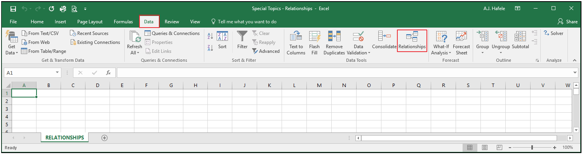Open Existing Connections
Screen dimensions: 583x155
(95, 42)
